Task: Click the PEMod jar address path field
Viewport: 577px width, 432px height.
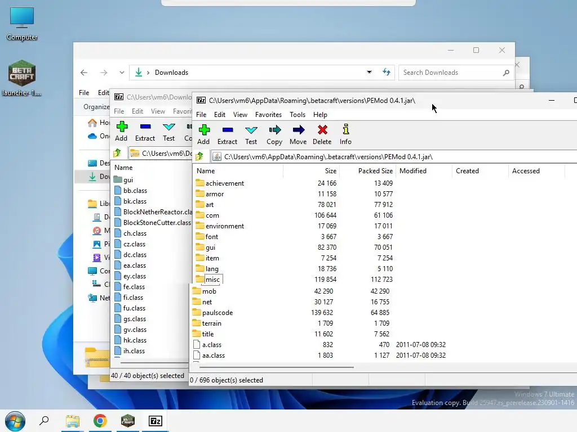Action: coord(394,157)
